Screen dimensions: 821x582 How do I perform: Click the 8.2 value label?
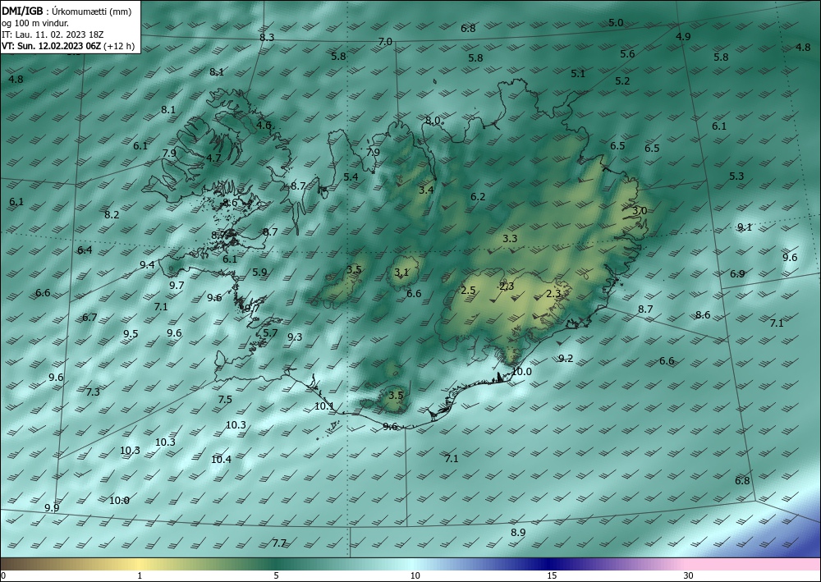[x=112, y=214]
